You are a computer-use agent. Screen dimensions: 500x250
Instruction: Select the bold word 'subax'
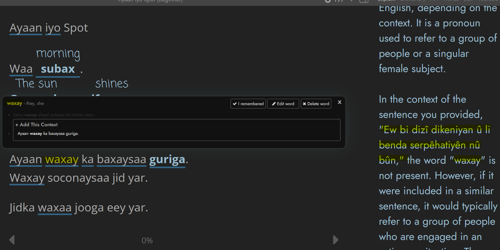(x=58, y=69)
